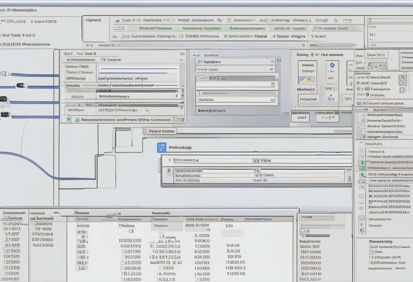Click the DOooerdt button
Viewport: 413px width, 282px height.
(x=308, y=99)
